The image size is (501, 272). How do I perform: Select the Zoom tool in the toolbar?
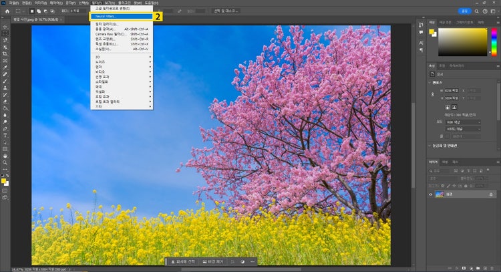[x=5, y=162]
